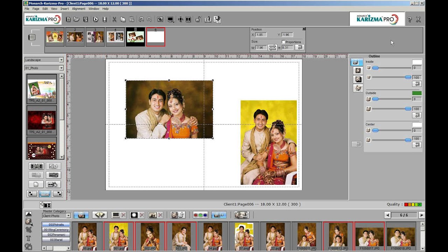
Task: Click the play preview icon in the top toolbar
Action: tap(96, 20)
